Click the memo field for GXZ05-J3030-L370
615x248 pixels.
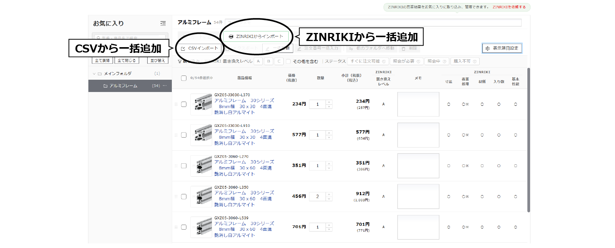point(418,104)
